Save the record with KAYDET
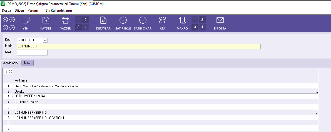Screen dimensions: 331x132 pos(46,21)
